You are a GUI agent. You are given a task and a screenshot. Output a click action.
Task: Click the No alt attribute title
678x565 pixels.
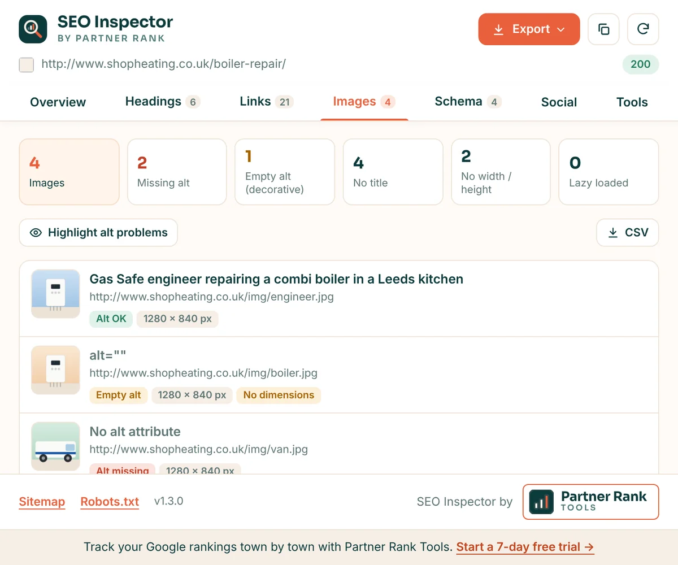click(x=135, y=432)
